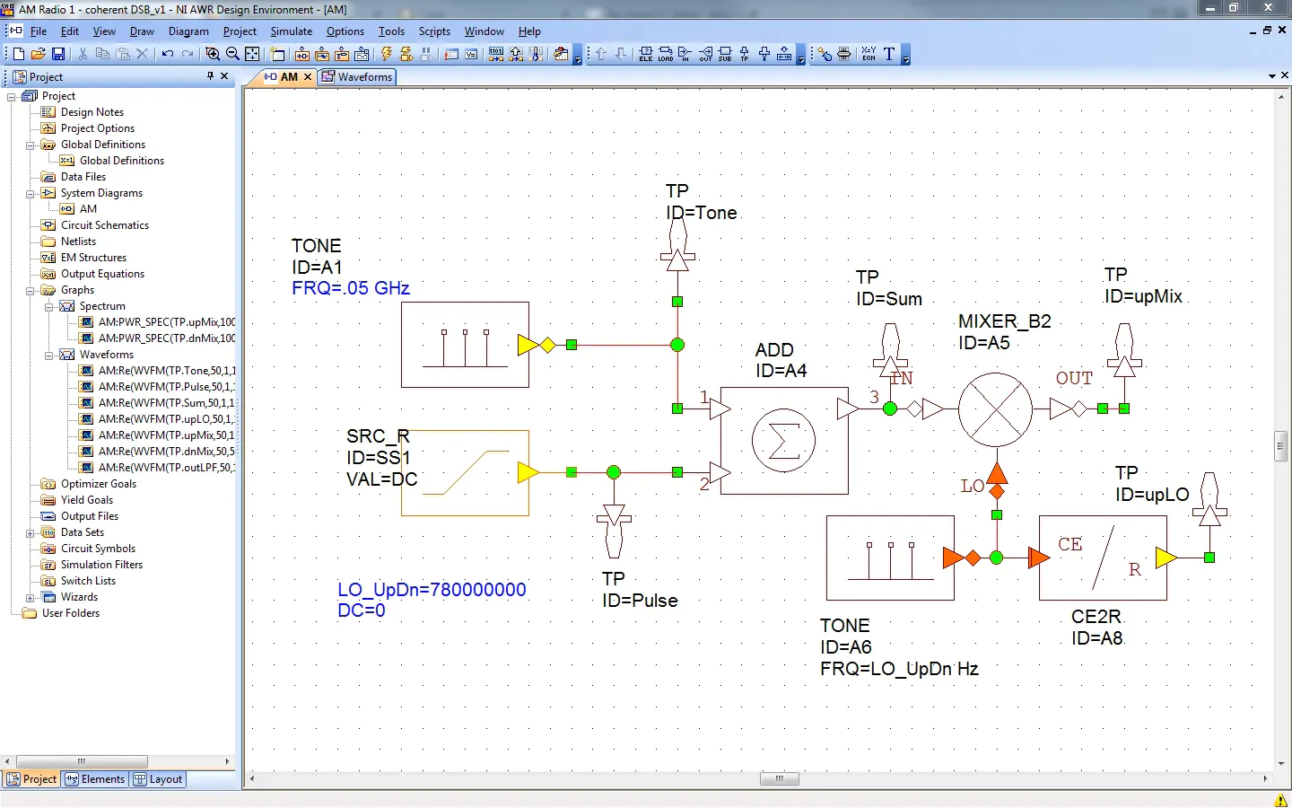Collapse the Waveforms graph node
The height and width of the screenshot is (808, 1292).
click(49, 355)
